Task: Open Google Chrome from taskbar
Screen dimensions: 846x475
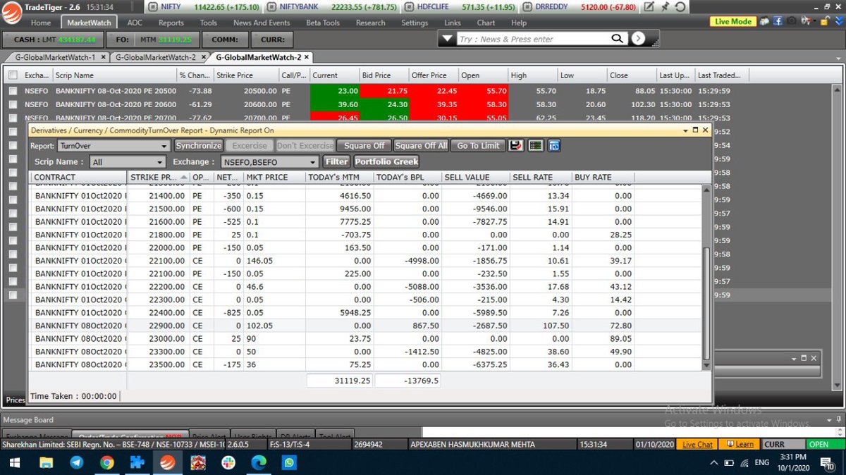Action: (107, 462)
